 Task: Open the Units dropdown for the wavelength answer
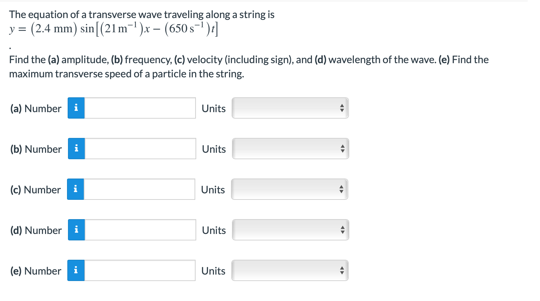[x=290, y=230]
